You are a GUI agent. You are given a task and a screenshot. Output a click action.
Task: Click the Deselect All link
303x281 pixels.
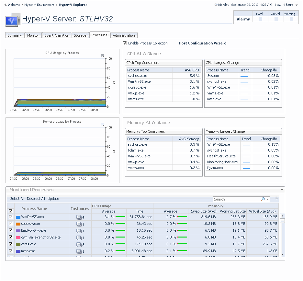tap(36, 199)
